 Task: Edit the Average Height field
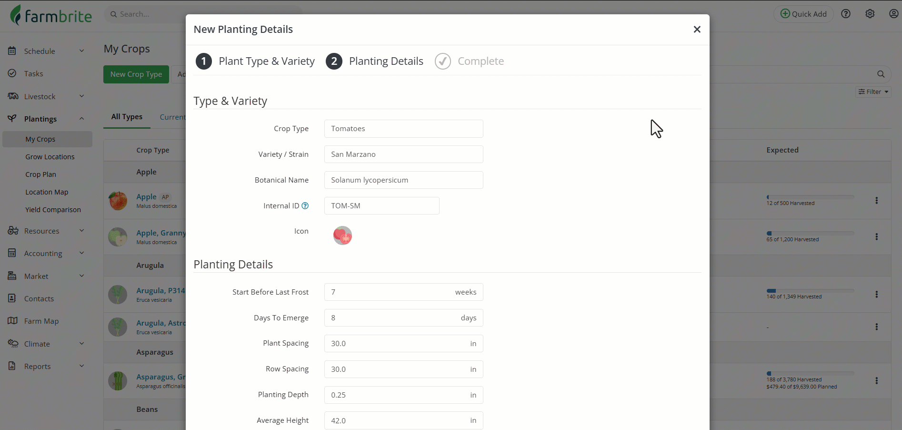[404, 421]
